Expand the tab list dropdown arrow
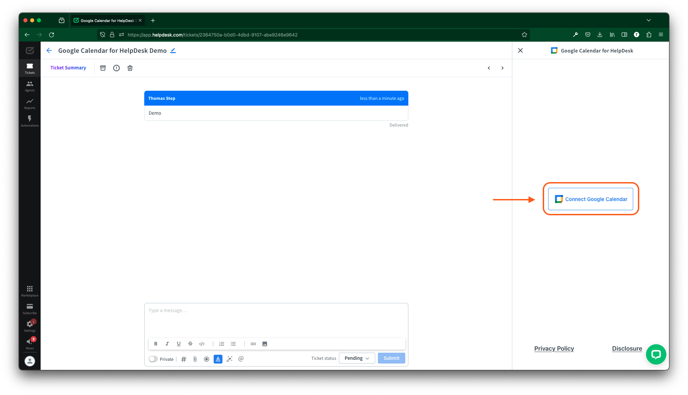Screen dimensions: 688x395 pyautogui.click(x=649, y=20)
